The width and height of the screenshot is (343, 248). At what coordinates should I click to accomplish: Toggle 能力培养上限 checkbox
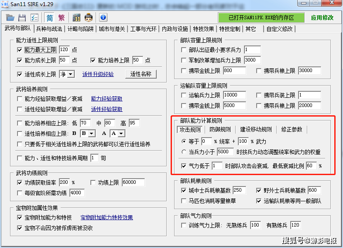pos(93,60)
